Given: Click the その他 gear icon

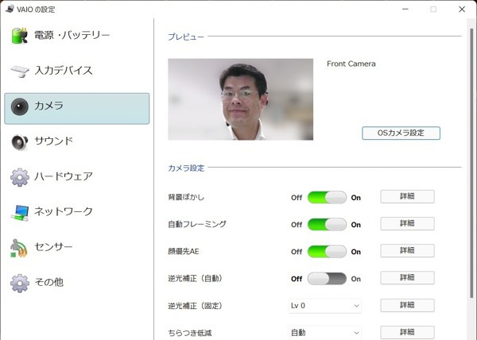Looking at the screenshot, I should pos(20,283).
